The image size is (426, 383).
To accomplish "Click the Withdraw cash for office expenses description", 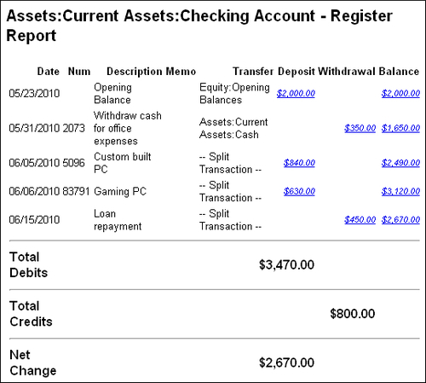I will click(x=128, y=128).
